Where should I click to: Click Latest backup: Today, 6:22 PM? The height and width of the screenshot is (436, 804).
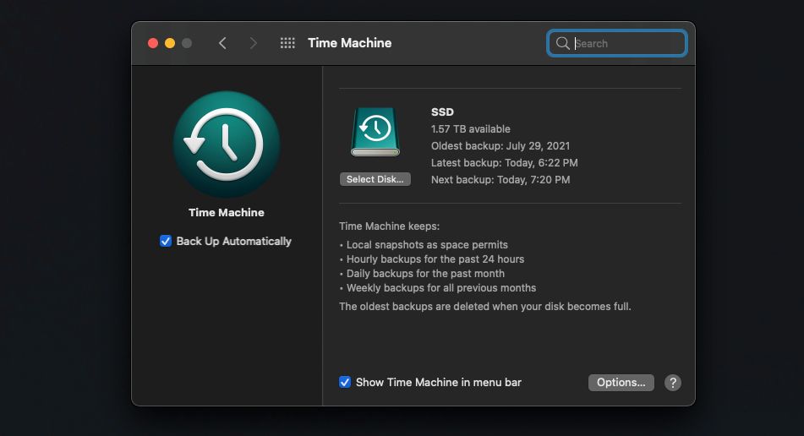505,162
